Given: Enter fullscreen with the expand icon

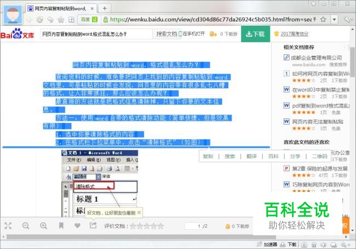Looking at the screenshot, I should pos(8,225).
